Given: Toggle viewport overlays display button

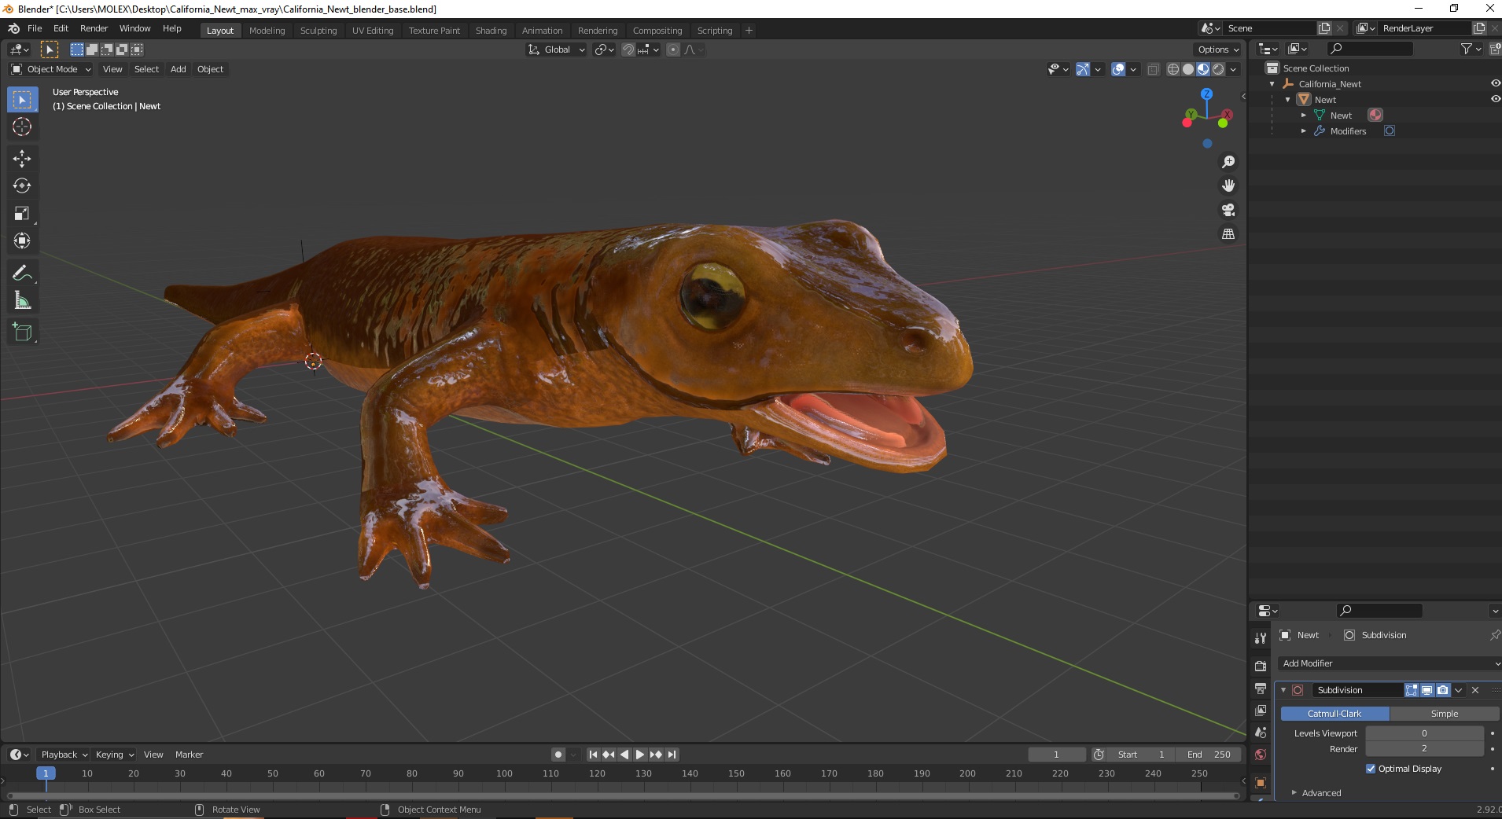Looking at the screenshot, I should [1118, 69].
